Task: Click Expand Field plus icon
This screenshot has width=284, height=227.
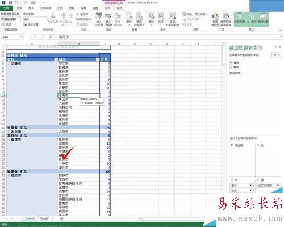Action: tap(70, 16)
